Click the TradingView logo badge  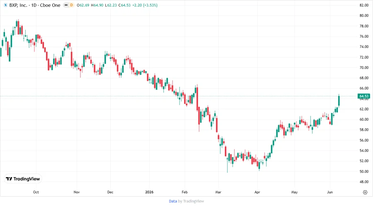tap(23, 179)
